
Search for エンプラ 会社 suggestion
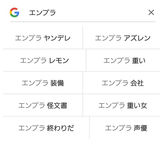pyautogui.click(x=122, y=83)
